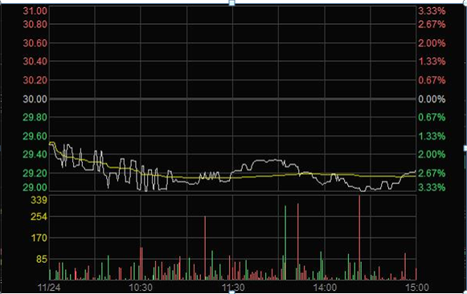The height and width of the screenshot is (294, 467).
Task: Select the volume axis label 170
Action: [x=39, y=238]
